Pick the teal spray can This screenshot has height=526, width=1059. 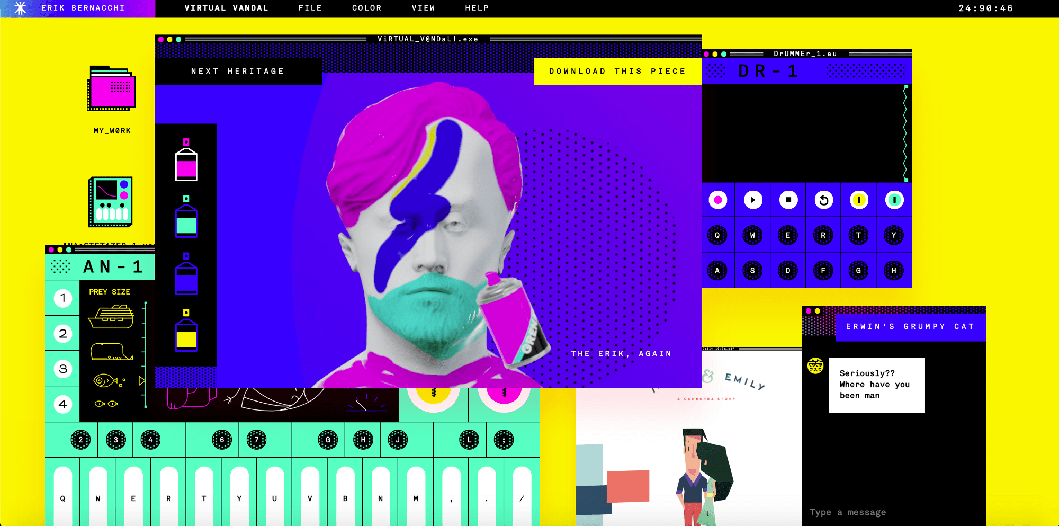point(186,221)
